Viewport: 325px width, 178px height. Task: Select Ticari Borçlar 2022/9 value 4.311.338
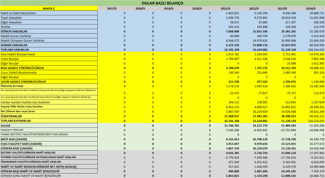[261, 59]
